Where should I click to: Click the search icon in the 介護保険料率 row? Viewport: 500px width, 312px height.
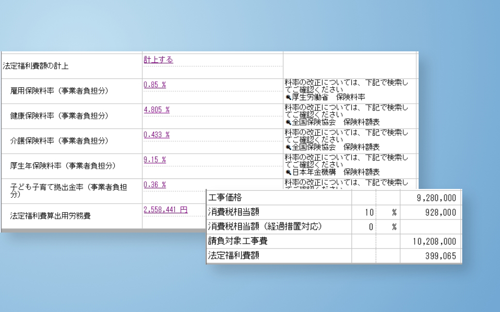288,147
